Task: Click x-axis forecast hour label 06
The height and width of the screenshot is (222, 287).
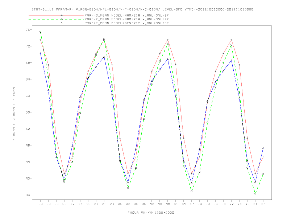Action: [57, 204]
